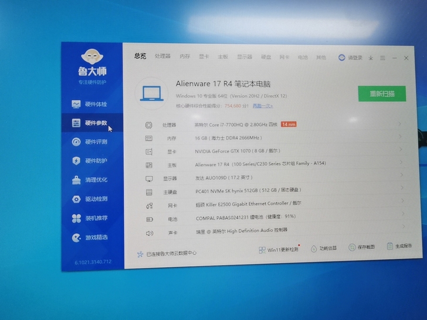Expand the 电池 row chevron
The height and width of the screenshot is (320, 427).
point(401,217)
